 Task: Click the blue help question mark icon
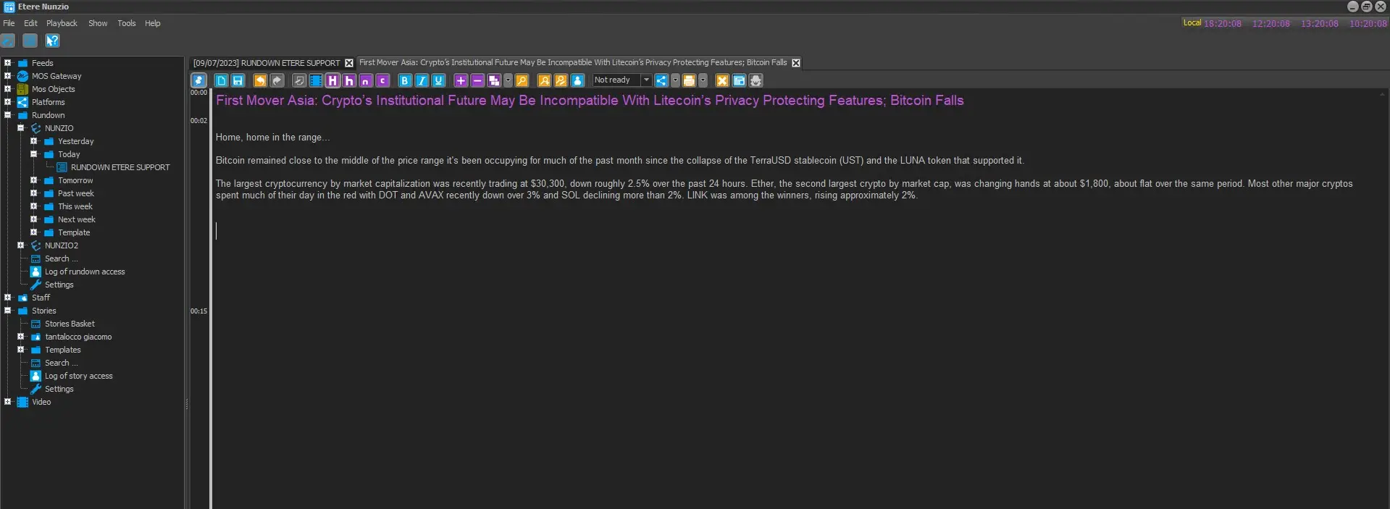[52, 41]
